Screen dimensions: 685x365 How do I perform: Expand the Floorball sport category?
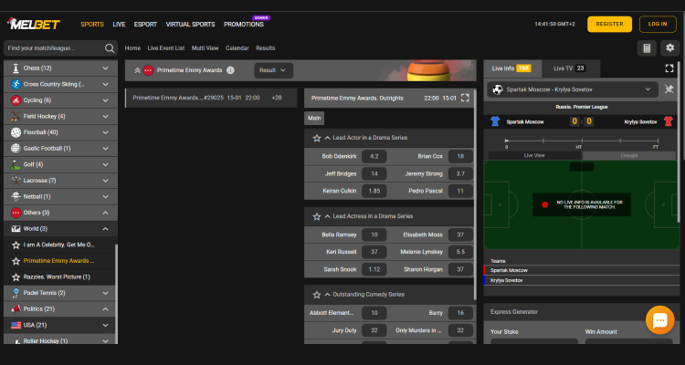pyautogui.click(x=105, y=132)
